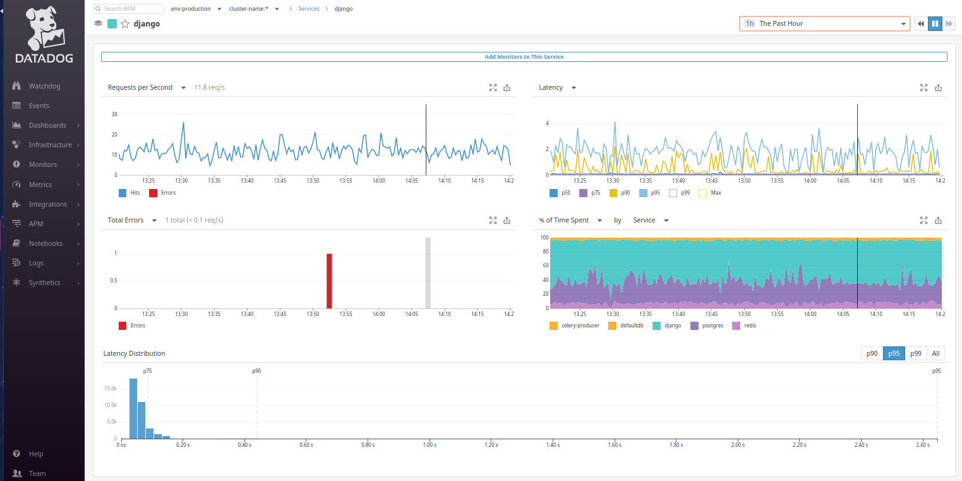Screen dimensions: 962x481
Task: Open the by Service grouping dropdown
Action: (x=651, y=221)
